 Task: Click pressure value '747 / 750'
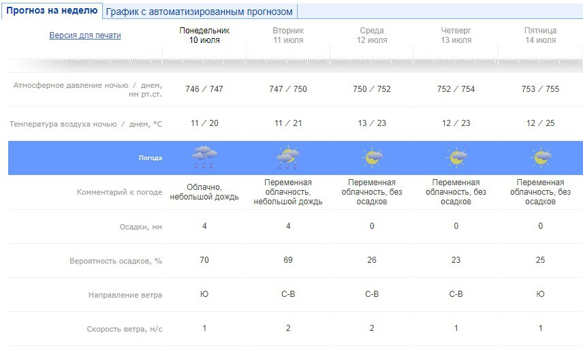(288, 89)
